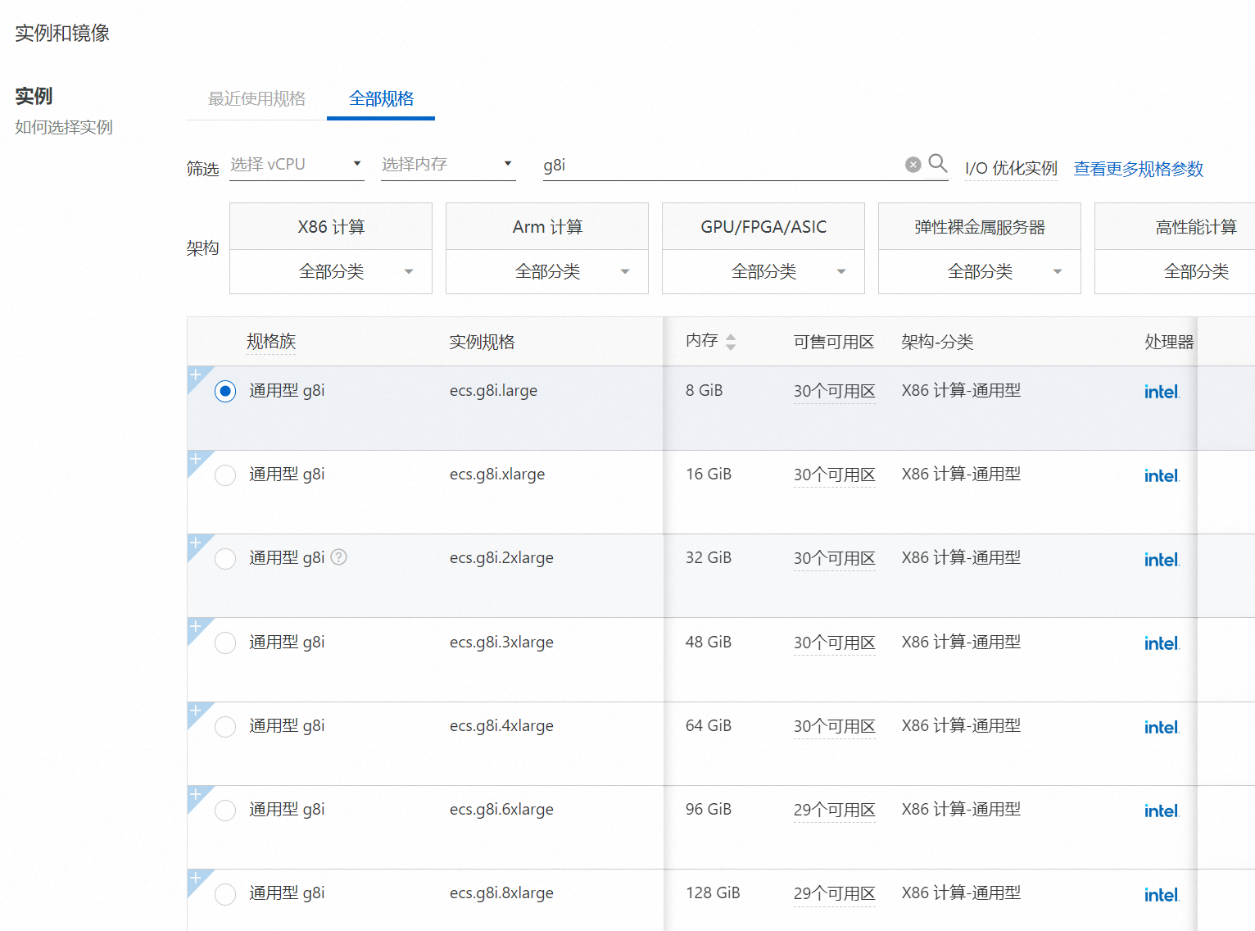Click 30个可用区 in ecs.g8i.2xlarge row
Image resolution: width=1255 pixels, height=931 pixels.
coord(834,559)
